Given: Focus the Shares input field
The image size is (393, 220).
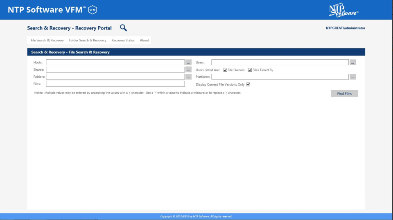Looking at the screenshot, I should pos(115,70).
